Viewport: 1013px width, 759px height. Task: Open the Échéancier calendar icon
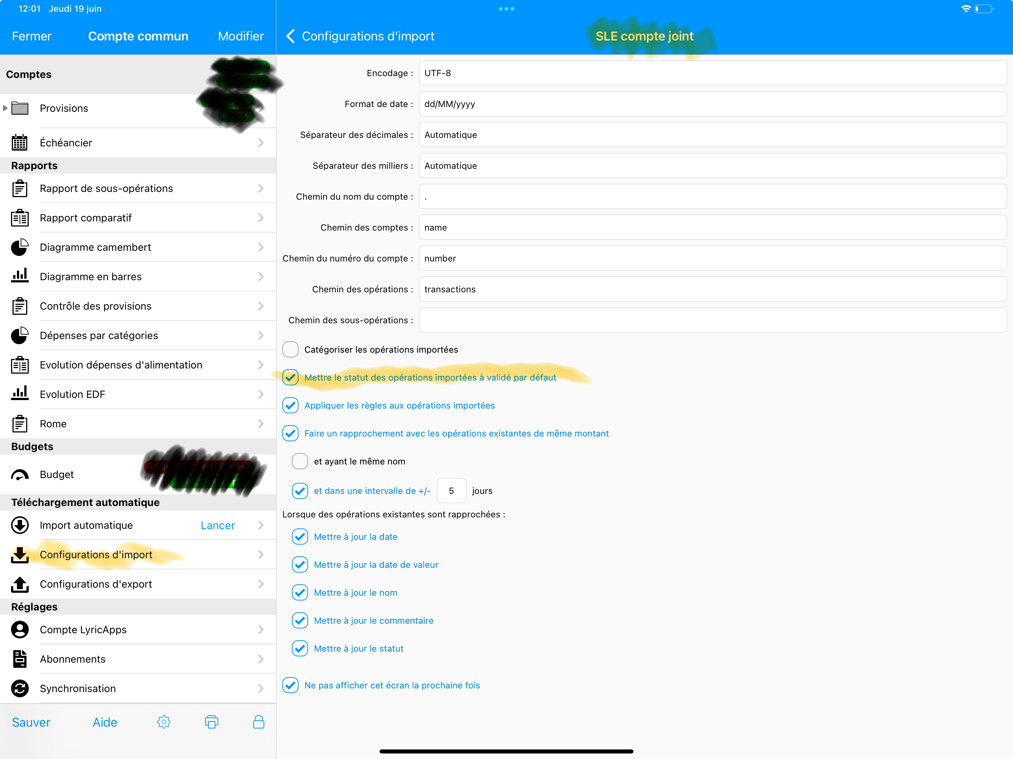point(20,143)
